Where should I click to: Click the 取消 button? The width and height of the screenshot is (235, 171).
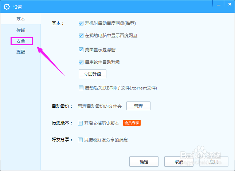pyautogui.click(x=179, y=162)
